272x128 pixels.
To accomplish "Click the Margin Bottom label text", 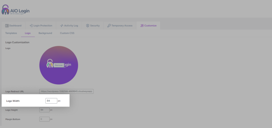I will [13, 119].
